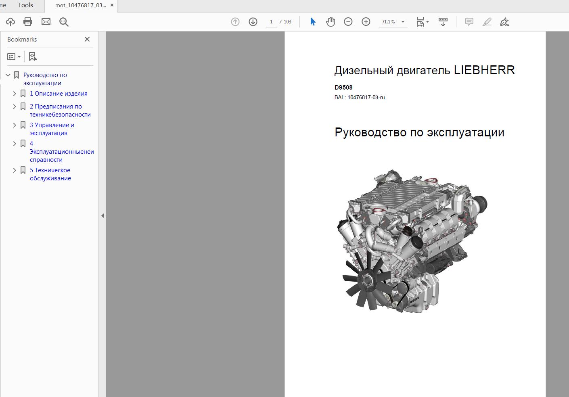
Task: Open the zoom percentage dropdown
Action: coord(402,22)
